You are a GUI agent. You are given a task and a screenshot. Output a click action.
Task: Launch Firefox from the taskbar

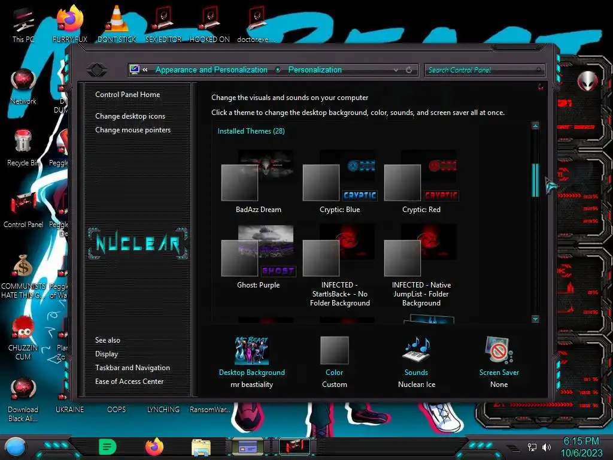(x=154, y=447)
